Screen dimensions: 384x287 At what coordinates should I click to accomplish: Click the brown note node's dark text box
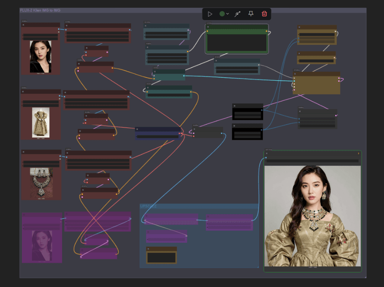(161, 258)
